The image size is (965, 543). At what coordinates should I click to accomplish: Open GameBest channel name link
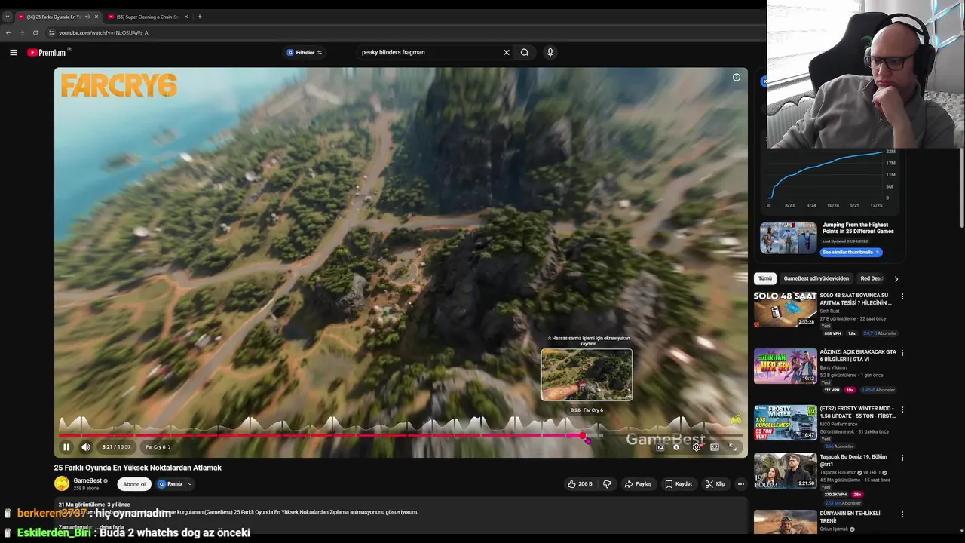click(x=87, y=480)
